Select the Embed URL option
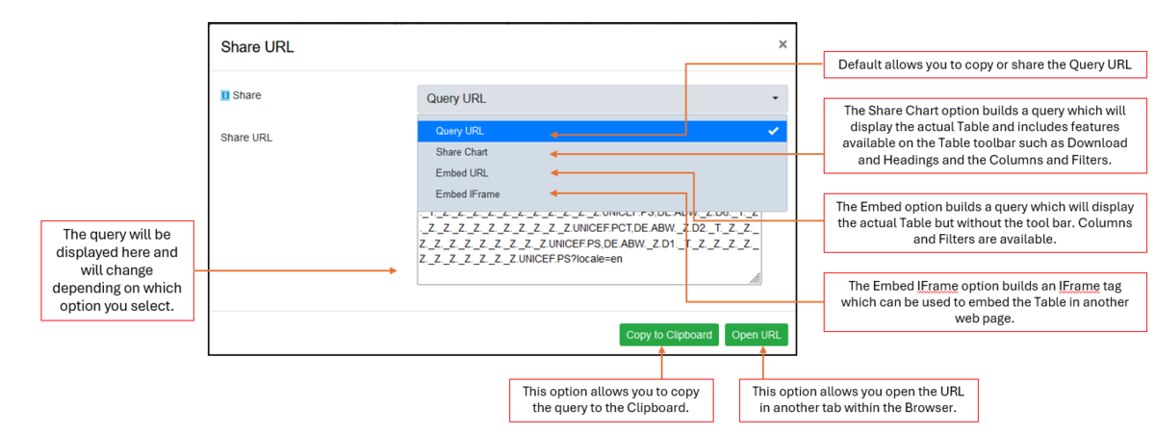 coord(462,173)
